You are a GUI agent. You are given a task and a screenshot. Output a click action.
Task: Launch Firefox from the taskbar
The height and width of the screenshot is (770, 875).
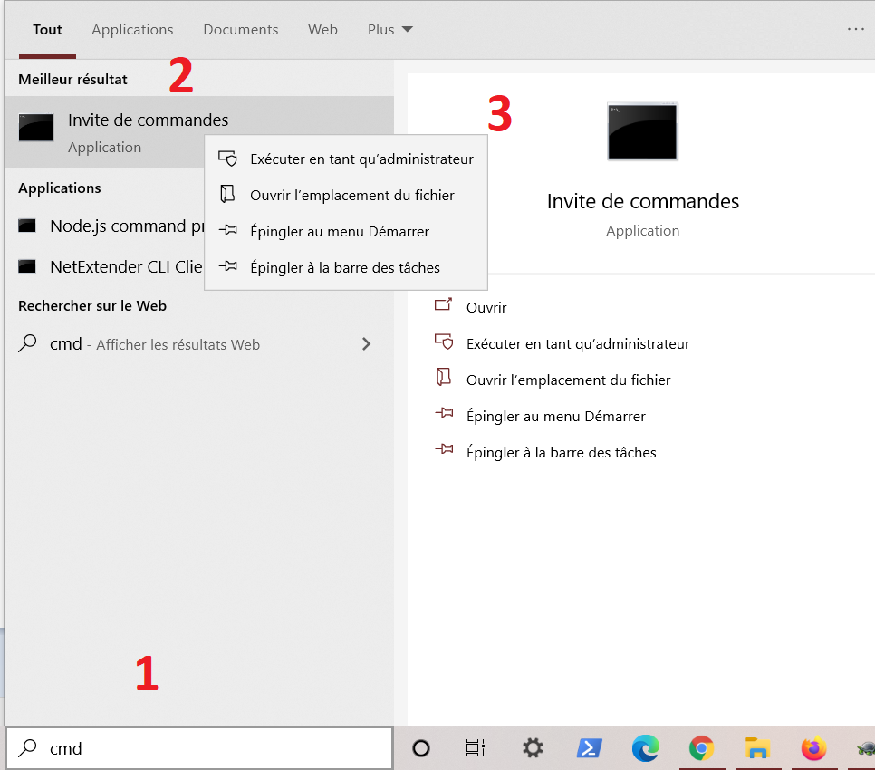(x=813, y=748)
